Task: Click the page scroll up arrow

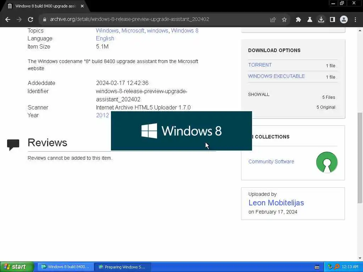Action: (360, 30)
